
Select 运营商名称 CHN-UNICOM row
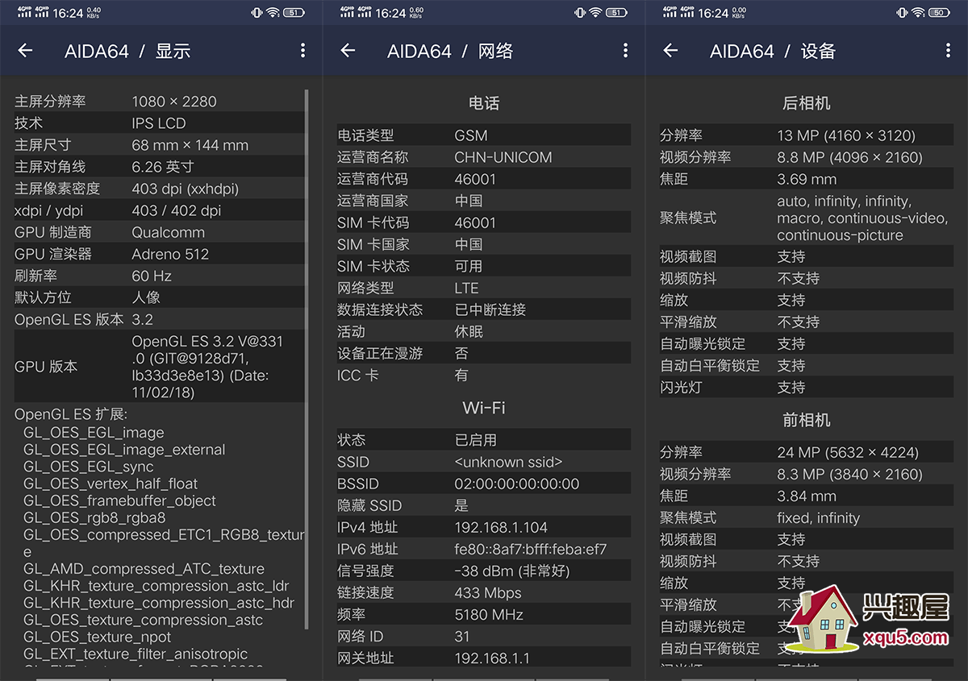484,157
